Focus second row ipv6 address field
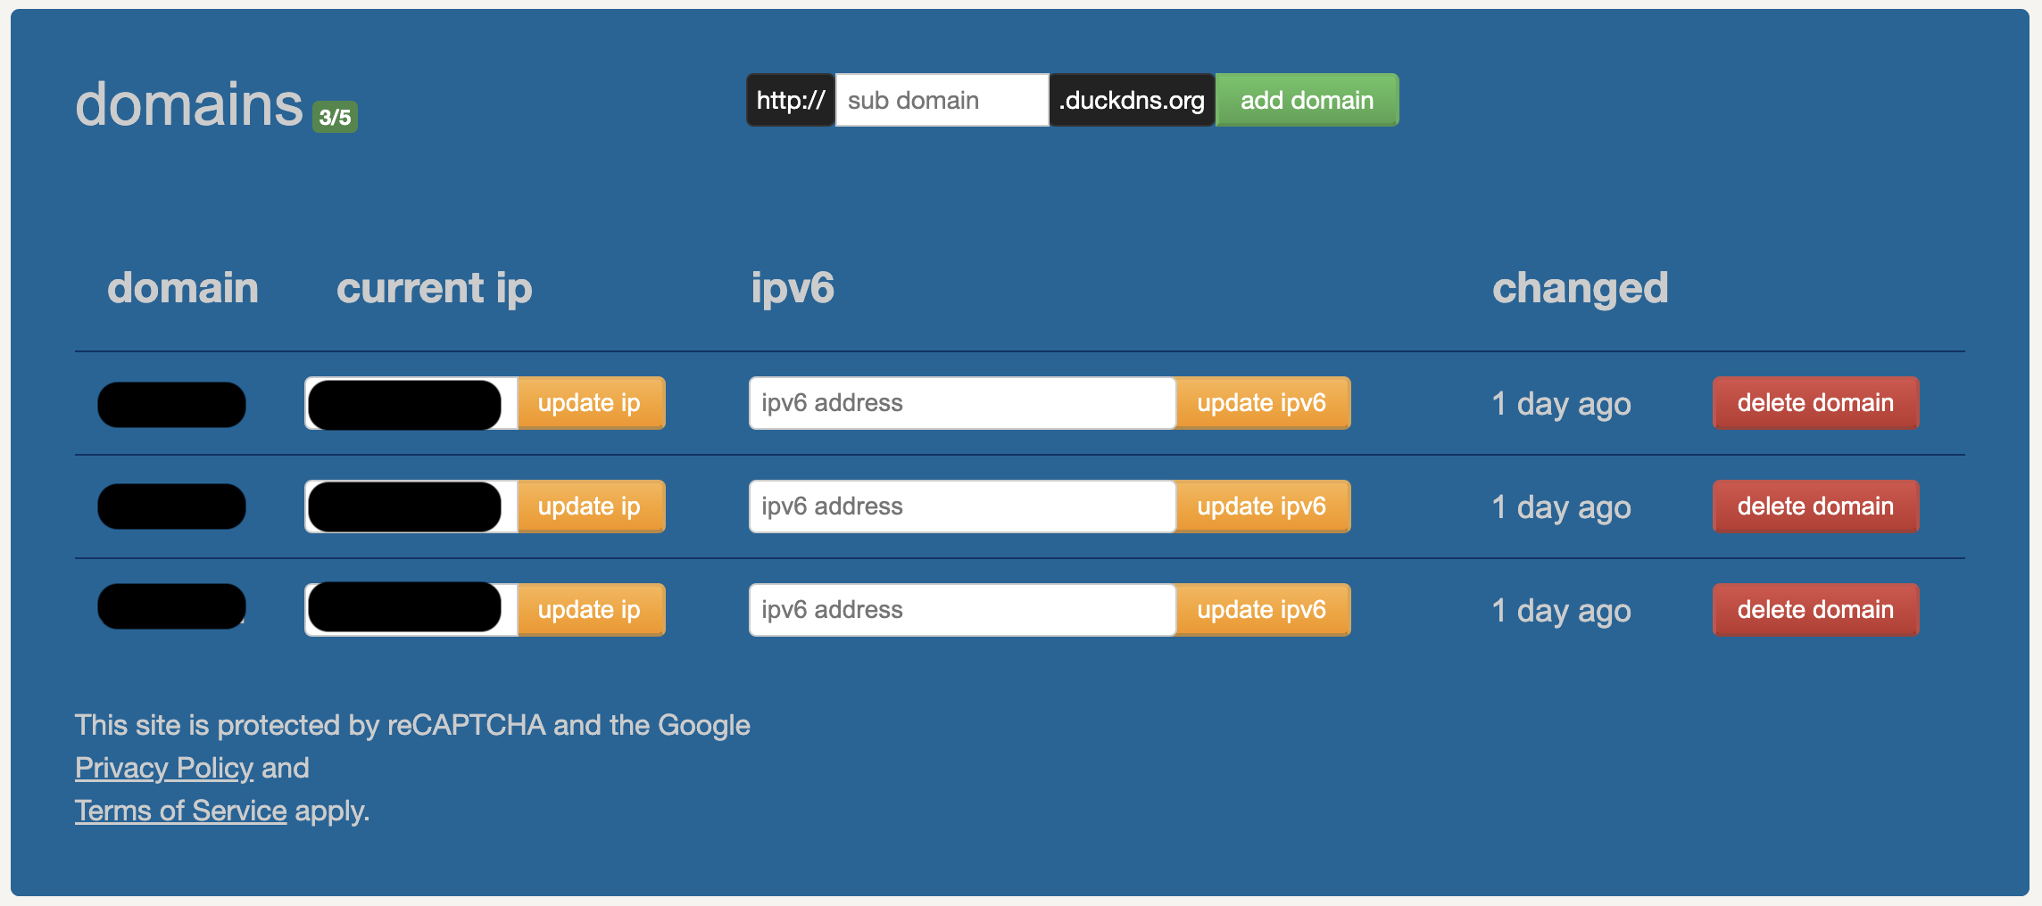 point(962,507)
